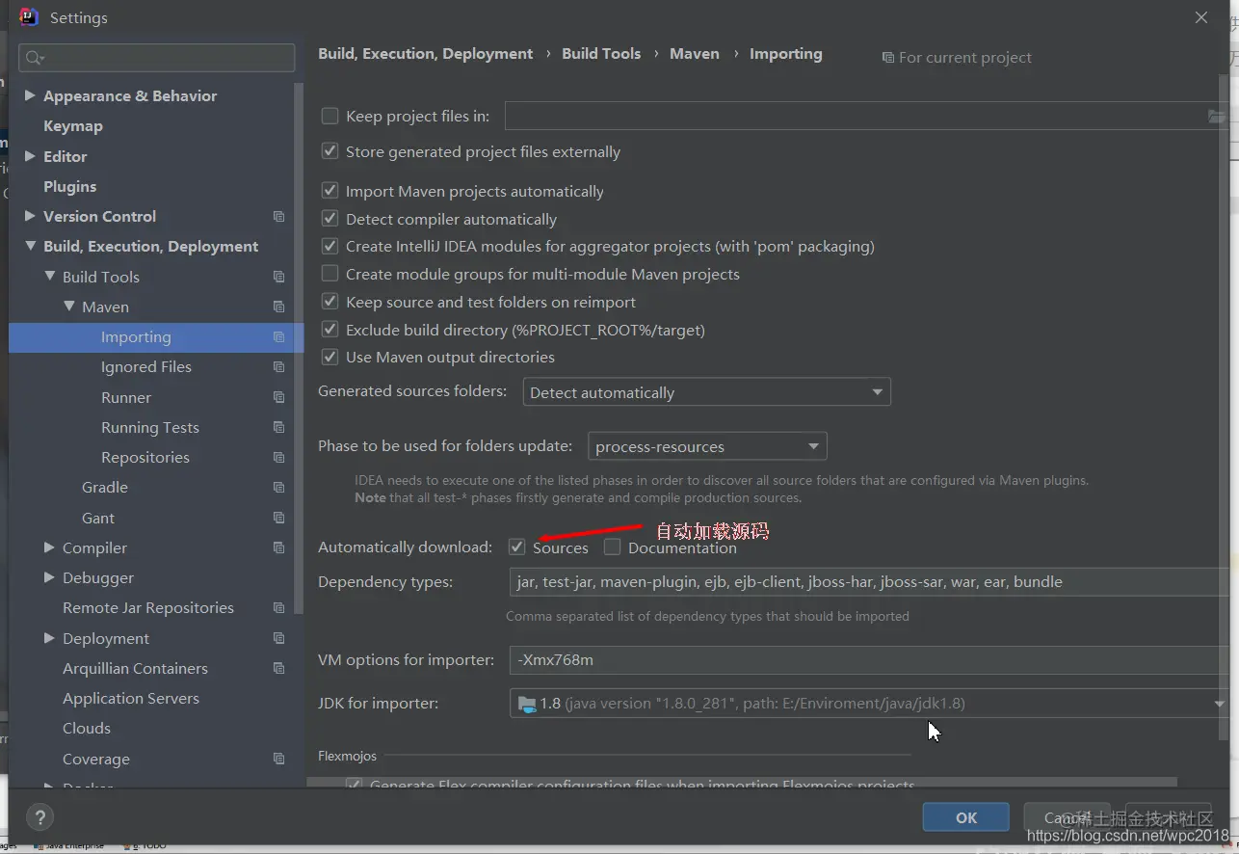This screenshot has width=1239, height=854.
Task: Click Maven in the breadcrumb path
Action: pos(695,54)
